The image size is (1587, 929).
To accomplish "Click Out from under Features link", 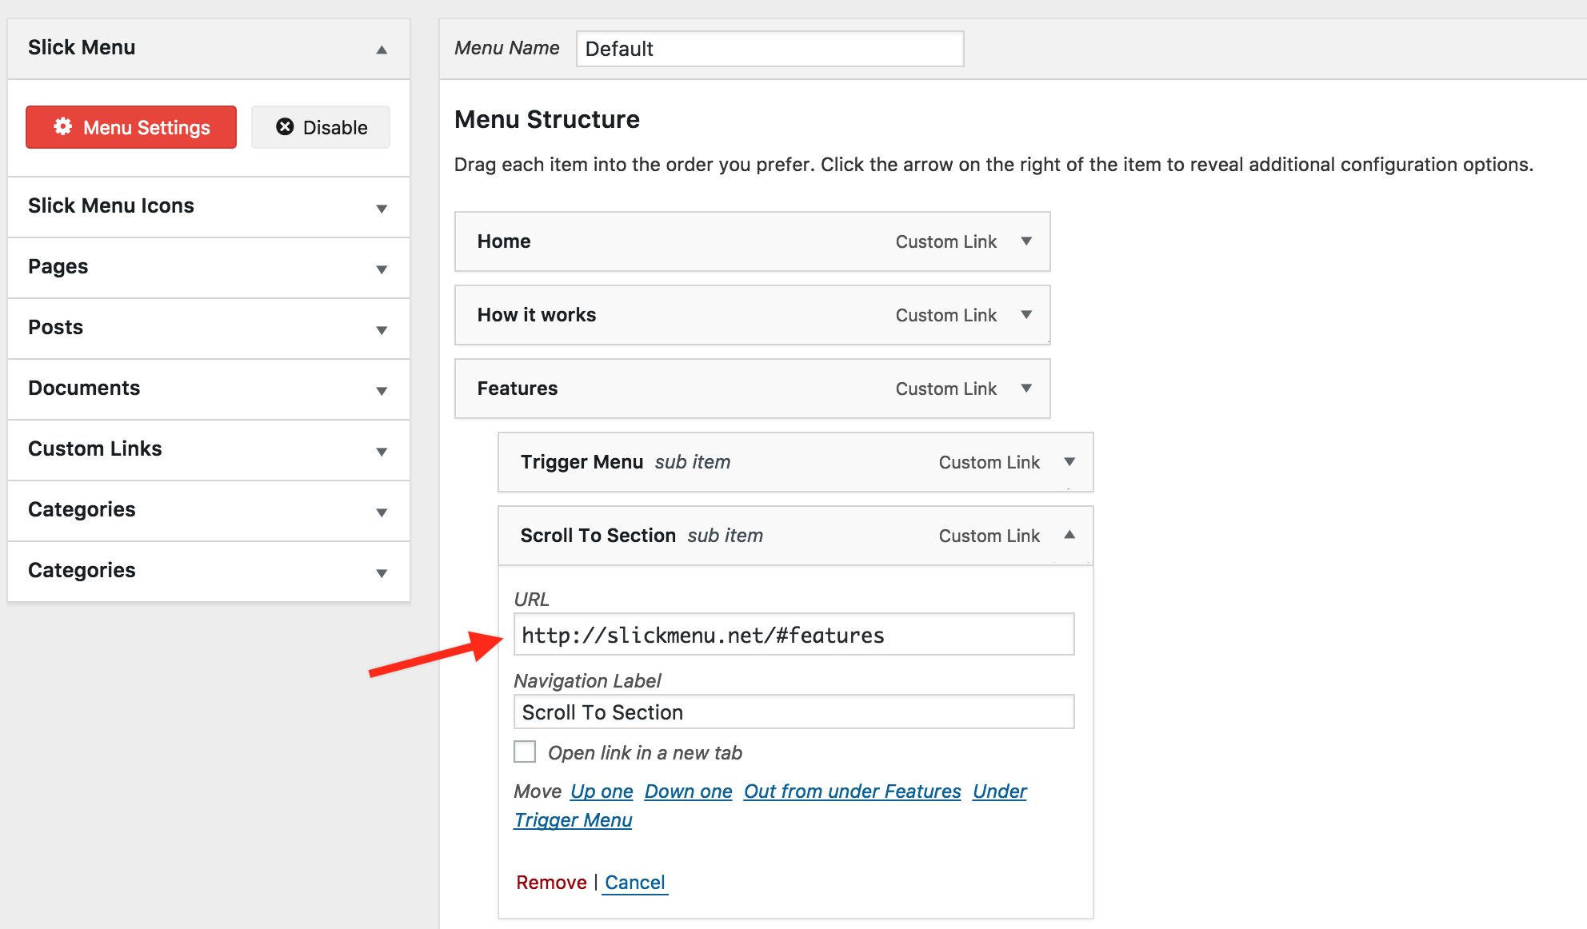I will pos(852,791).
